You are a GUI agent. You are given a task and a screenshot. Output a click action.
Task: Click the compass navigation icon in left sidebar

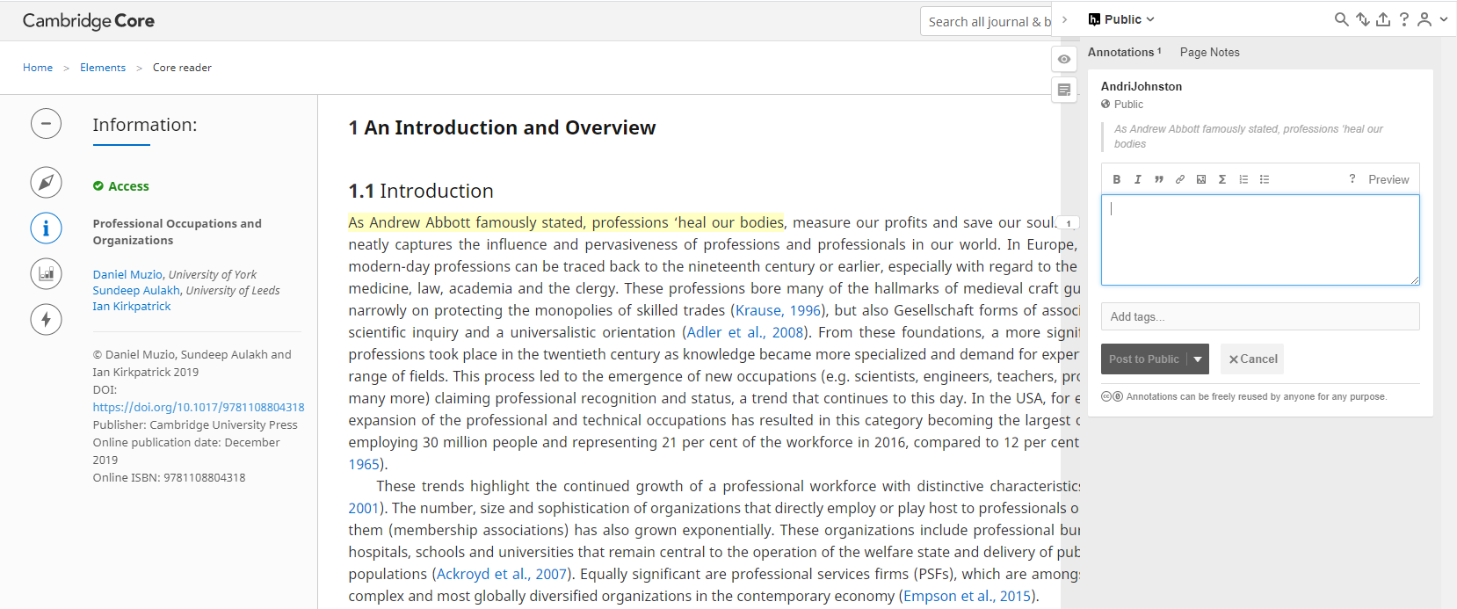coord(46,183)
